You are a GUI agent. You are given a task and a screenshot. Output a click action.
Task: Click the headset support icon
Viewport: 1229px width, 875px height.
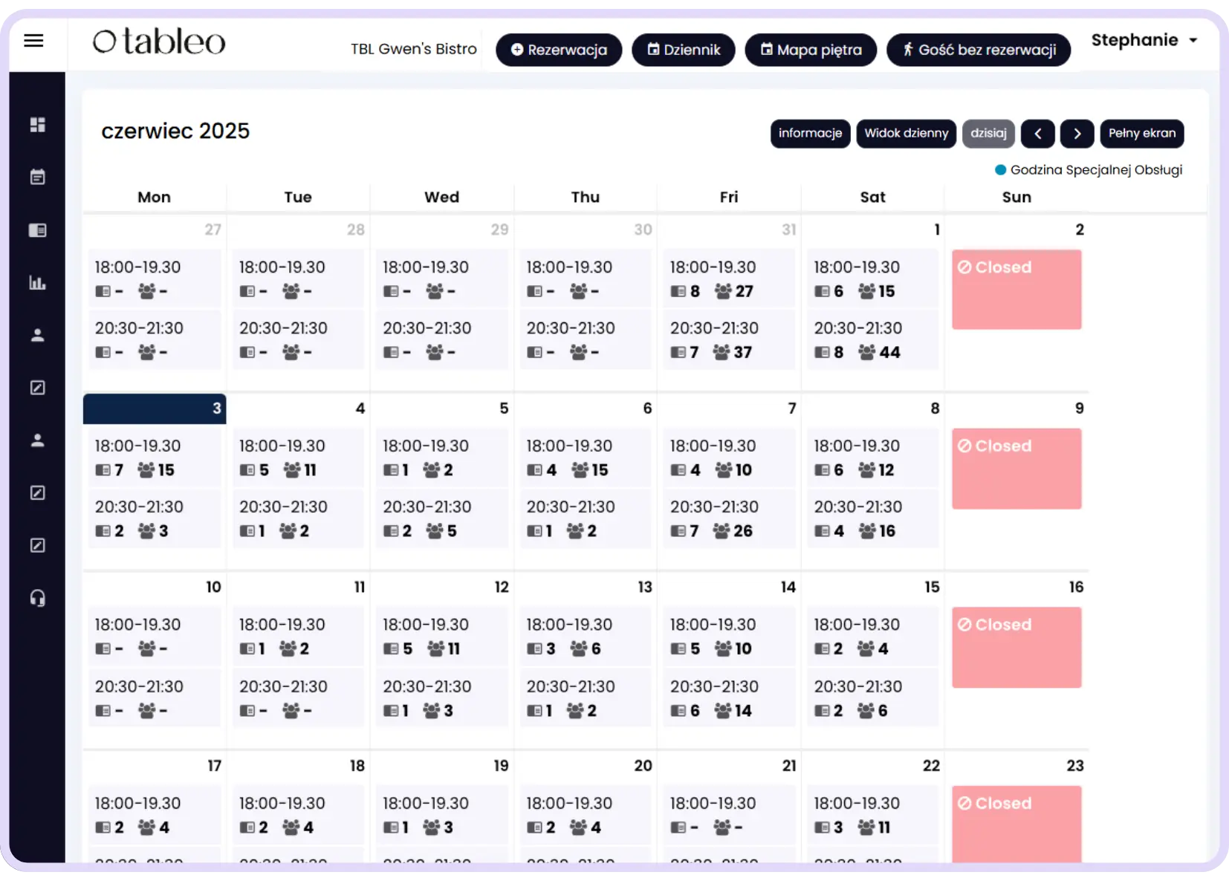pos(37,598)
